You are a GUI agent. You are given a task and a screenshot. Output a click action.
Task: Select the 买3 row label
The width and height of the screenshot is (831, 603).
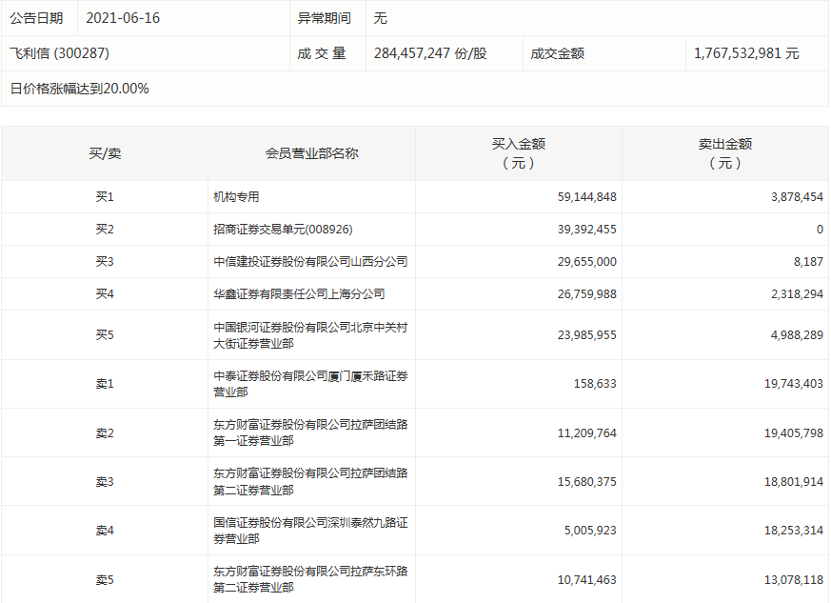click(105, 261)
